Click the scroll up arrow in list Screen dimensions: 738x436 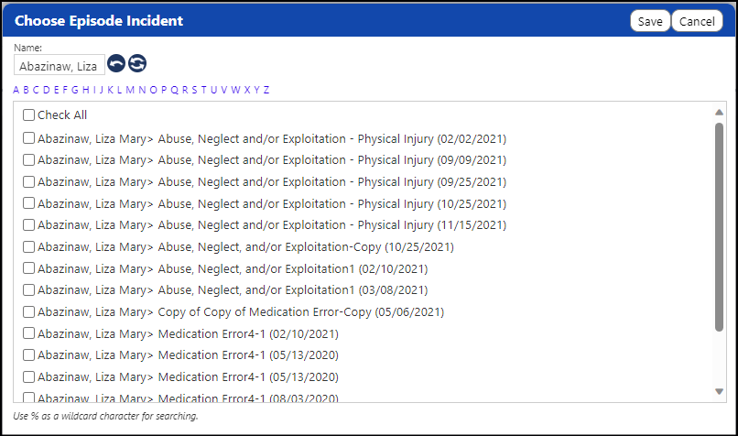(719, 112)
